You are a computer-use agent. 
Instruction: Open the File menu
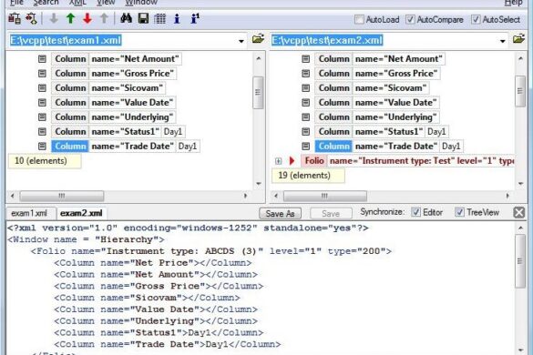pos(16,3)
